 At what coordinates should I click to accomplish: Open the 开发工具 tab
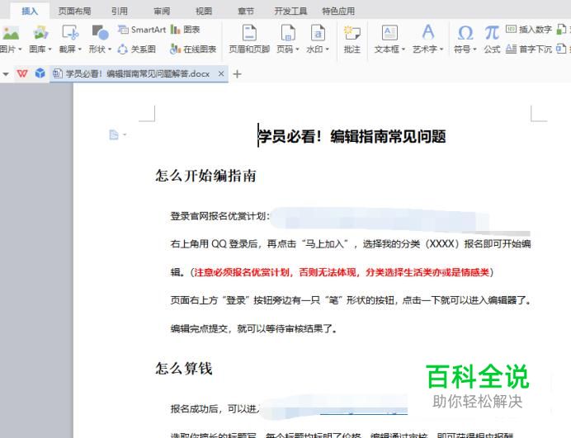tap(290, 12)
